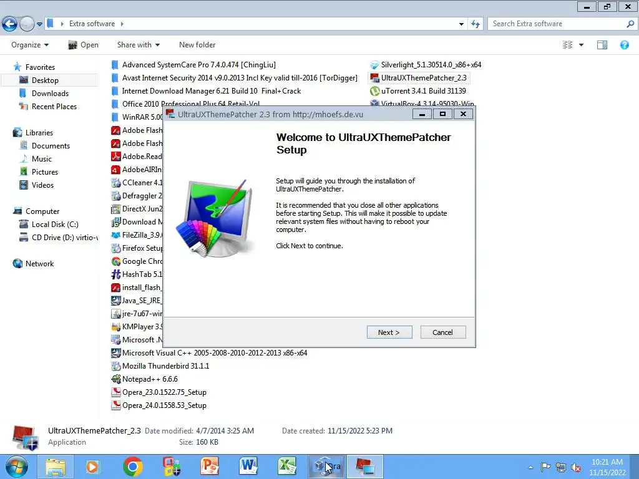Toggle the preview pane

coord(602,45)
